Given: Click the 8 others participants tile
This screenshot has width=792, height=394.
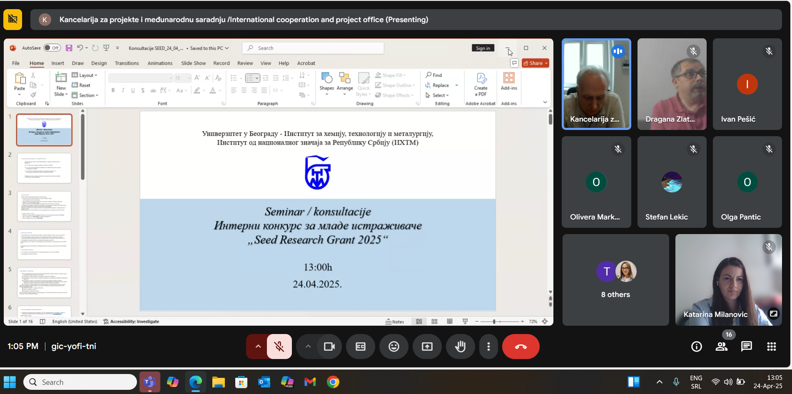Looking at the screenshot, I should pos(615,280).
